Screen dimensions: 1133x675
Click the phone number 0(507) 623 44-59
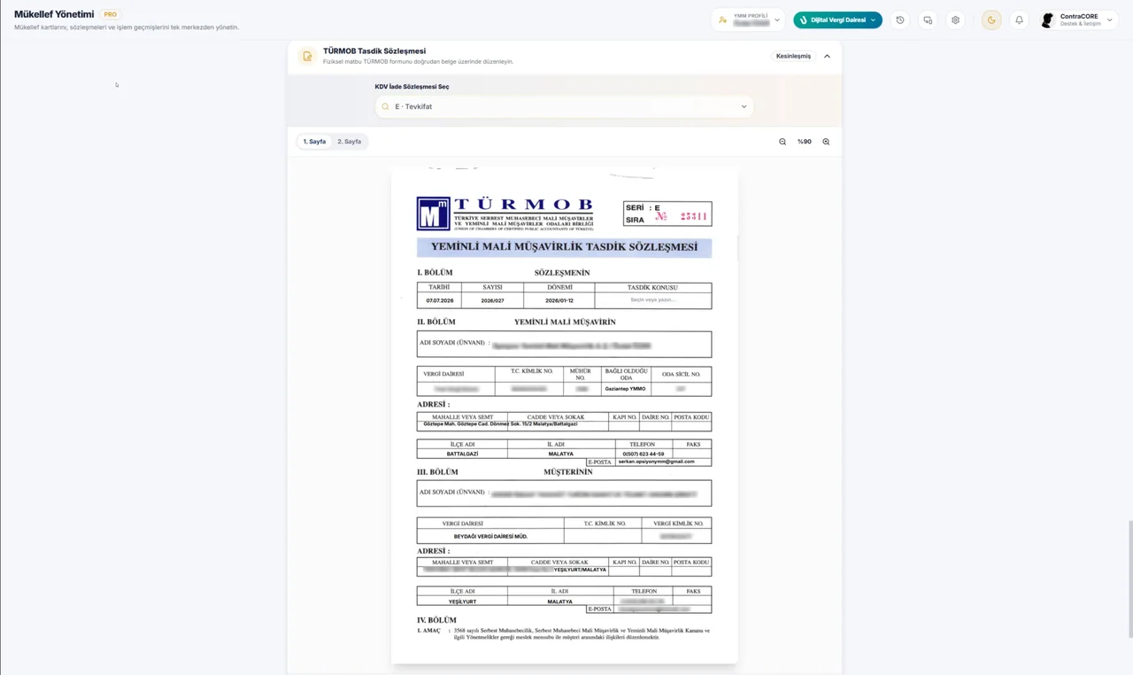[644, 454]
